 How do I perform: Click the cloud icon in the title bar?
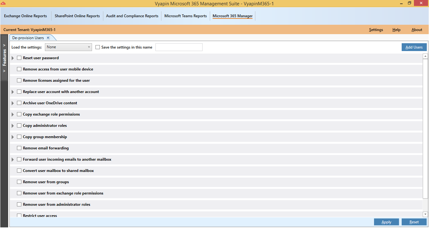point(3,3)
